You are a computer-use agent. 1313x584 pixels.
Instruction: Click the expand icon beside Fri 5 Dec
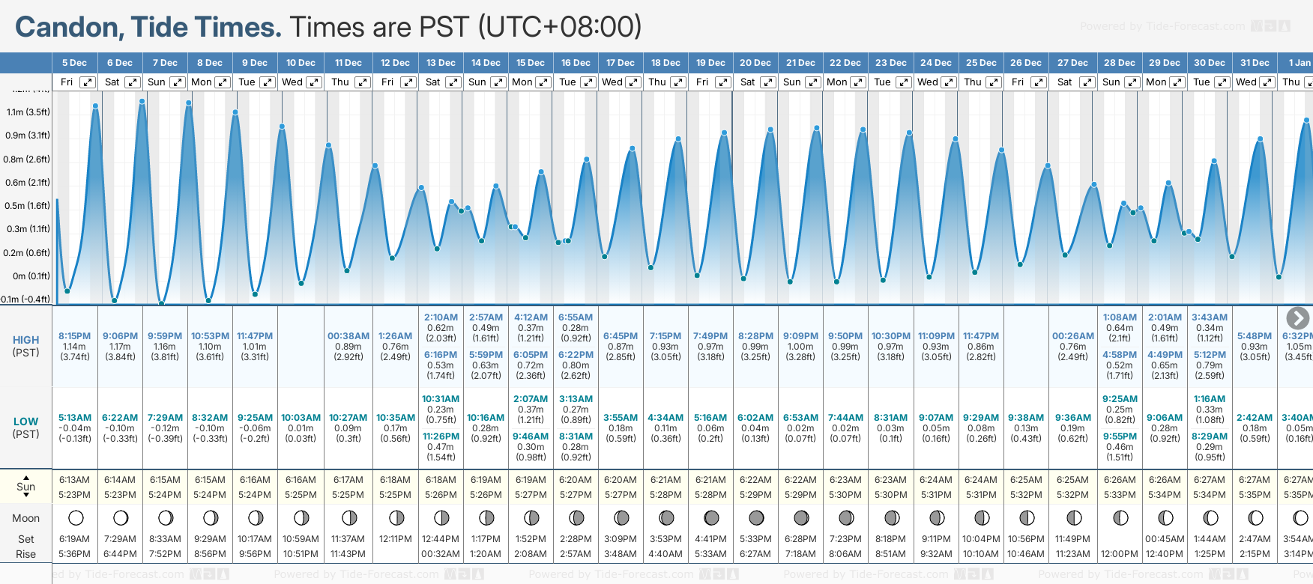(88, 82)
